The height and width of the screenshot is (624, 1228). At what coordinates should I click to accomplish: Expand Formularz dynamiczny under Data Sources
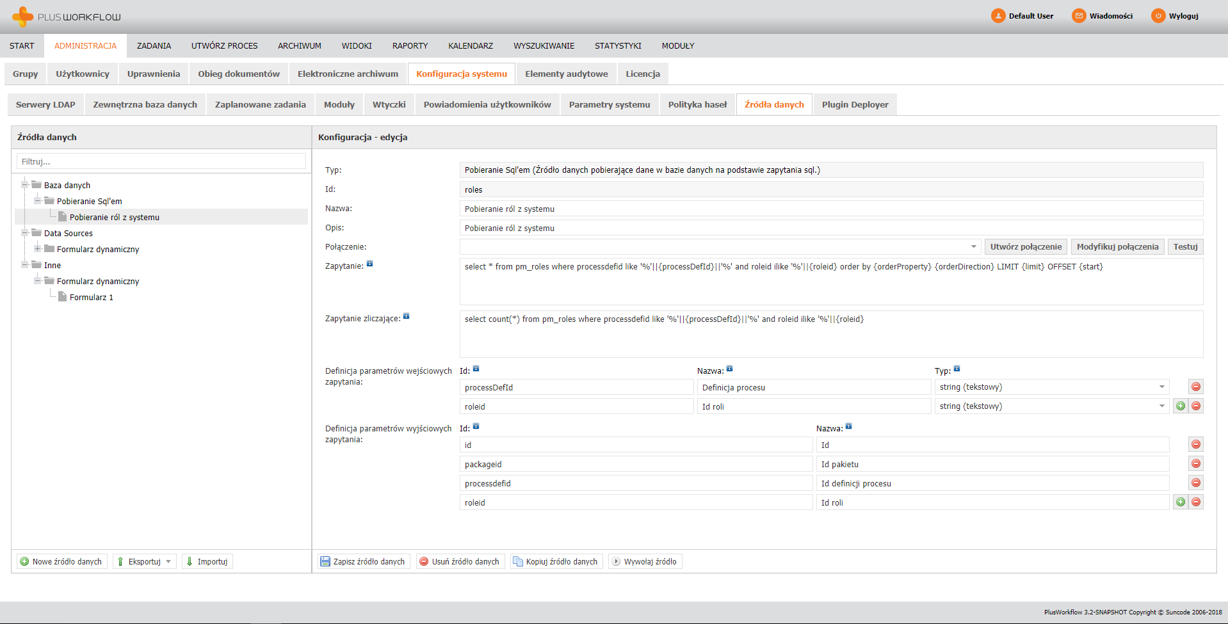37,249
